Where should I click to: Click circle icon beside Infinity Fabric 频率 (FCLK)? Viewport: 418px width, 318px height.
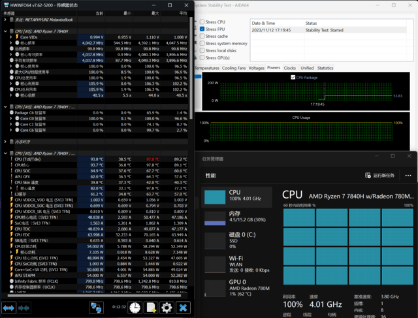(12, 281)
